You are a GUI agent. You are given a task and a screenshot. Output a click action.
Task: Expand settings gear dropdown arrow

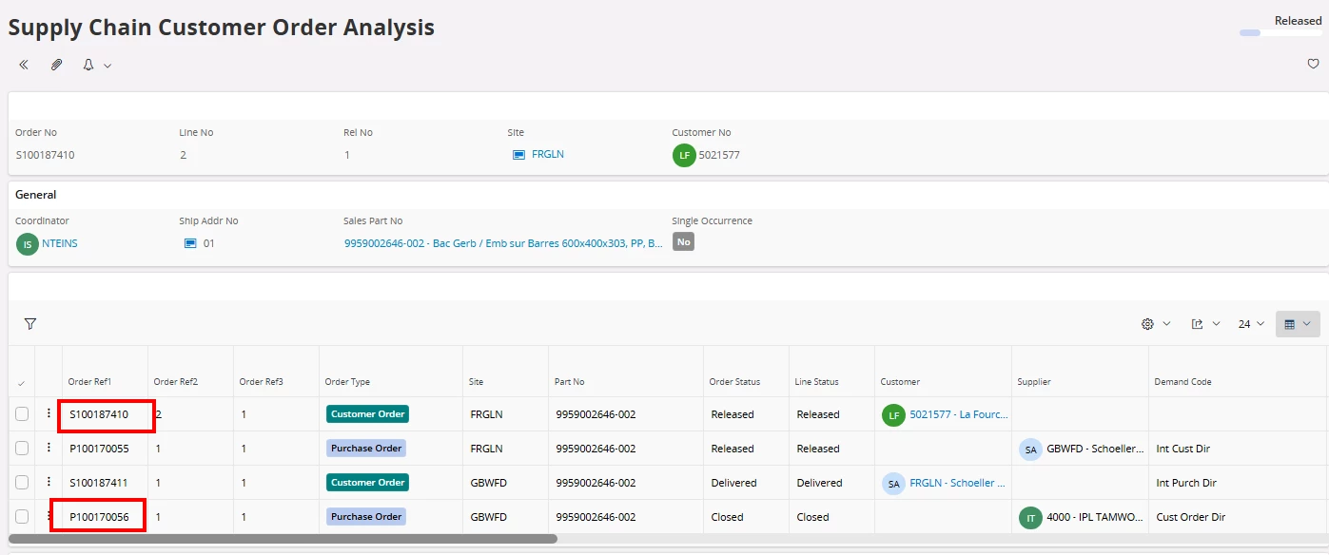(1166, 324)
